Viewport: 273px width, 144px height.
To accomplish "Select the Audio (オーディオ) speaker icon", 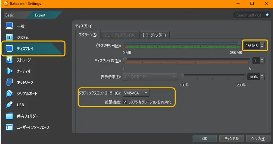I will [x=9, y=71].
